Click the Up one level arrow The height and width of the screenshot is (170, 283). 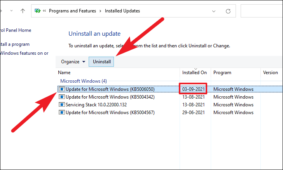coord(23,11)
